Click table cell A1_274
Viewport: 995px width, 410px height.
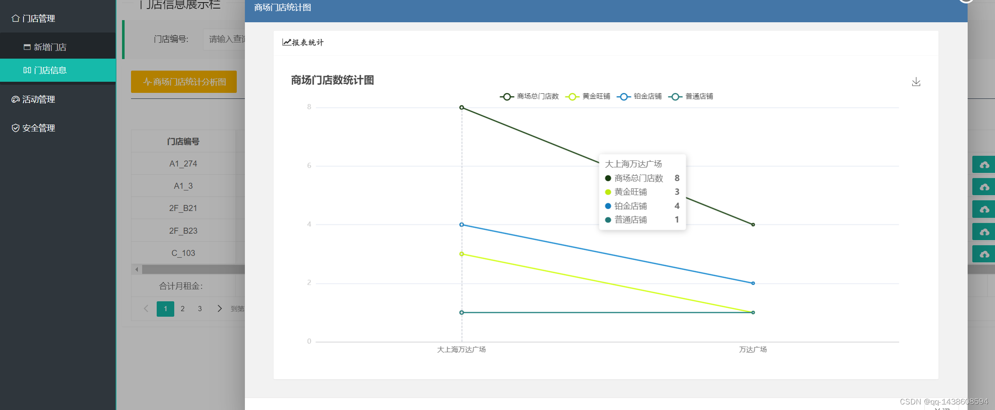pyautogui.click(x=183, y=163)
